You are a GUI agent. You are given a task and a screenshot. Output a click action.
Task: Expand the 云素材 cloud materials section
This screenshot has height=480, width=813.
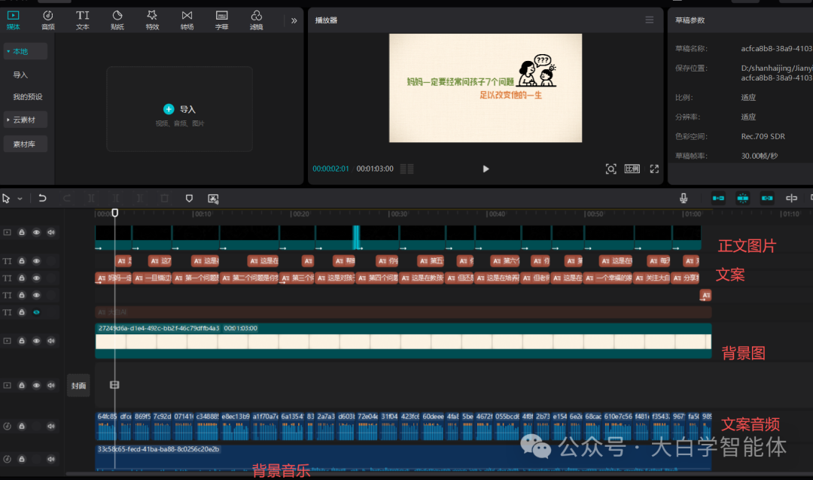(x=25, y=120)
